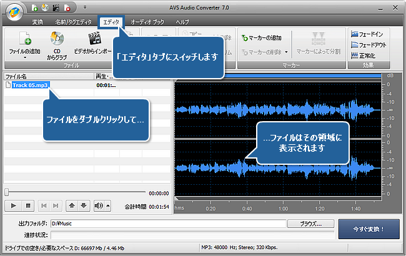Click the CD からグラブ icon
Image resolution: width=406 pixels, height=256 pixels.
(x=57, y=38)
